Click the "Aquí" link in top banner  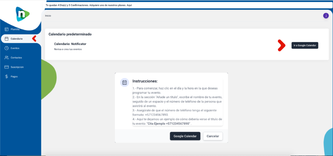click(x=130, y=6)
